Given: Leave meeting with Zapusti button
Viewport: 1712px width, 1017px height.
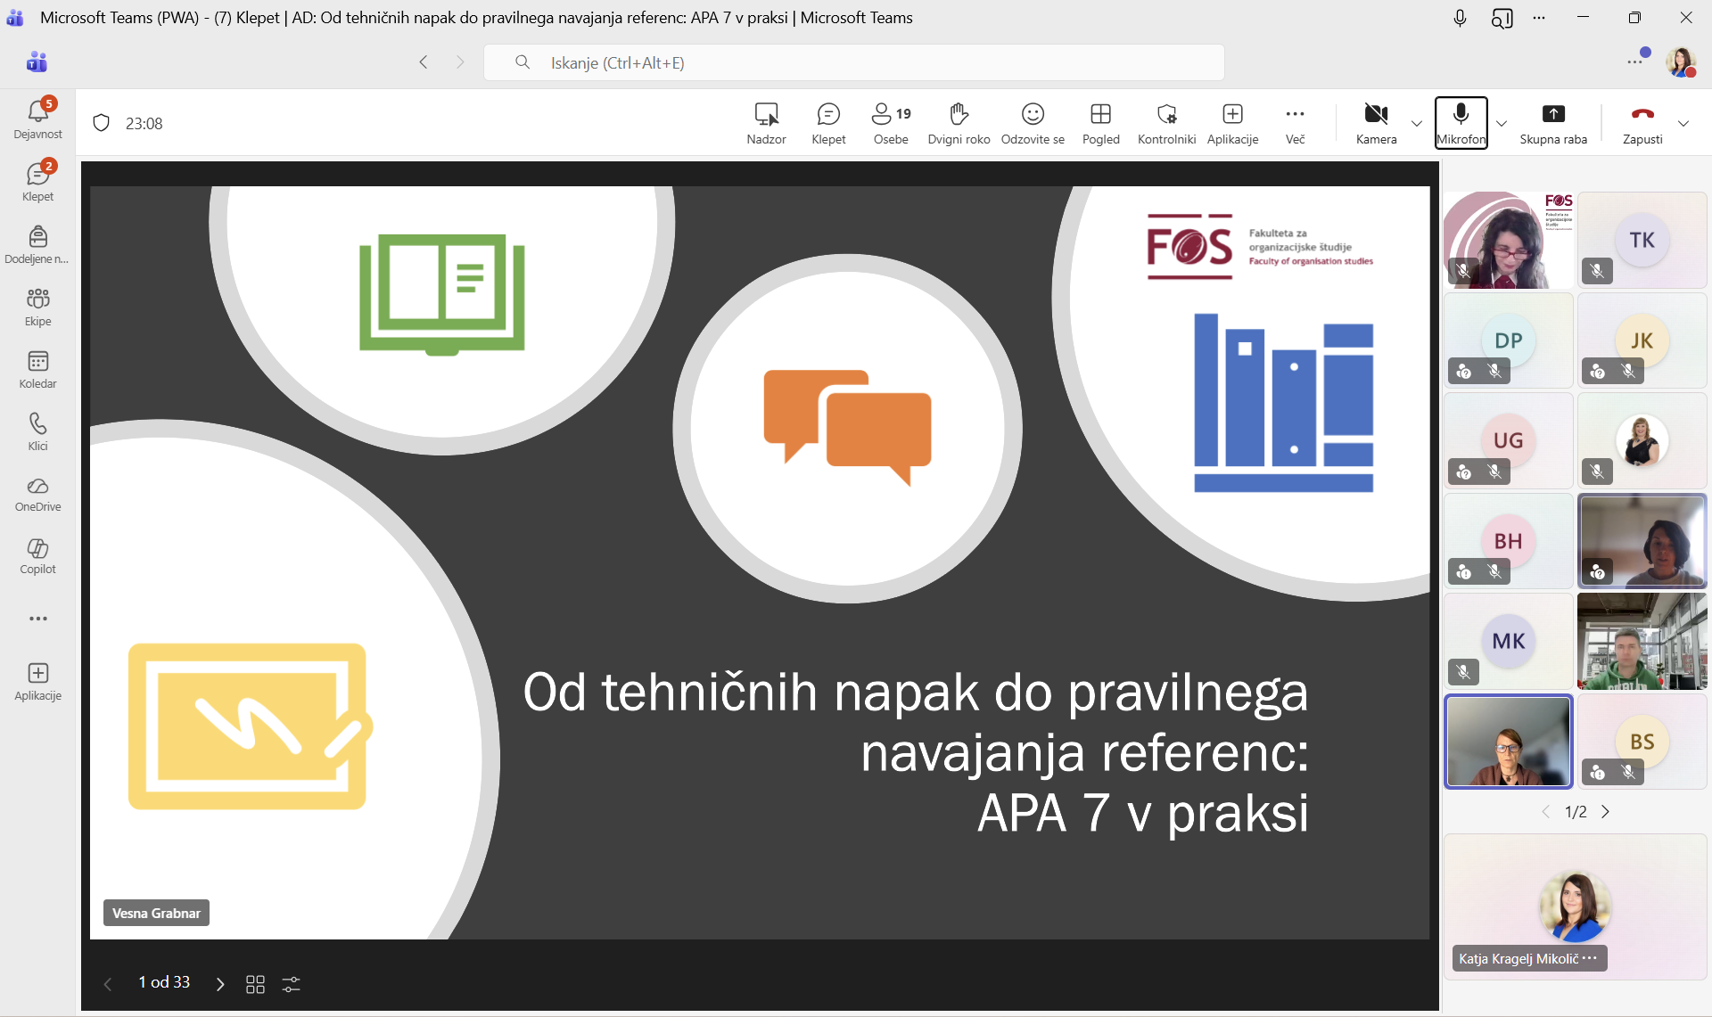Looking at the screenshot, I should tap(1642, 122).
